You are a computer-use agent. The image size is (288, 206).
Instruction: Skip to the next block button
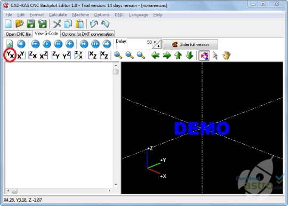[84, 44]
